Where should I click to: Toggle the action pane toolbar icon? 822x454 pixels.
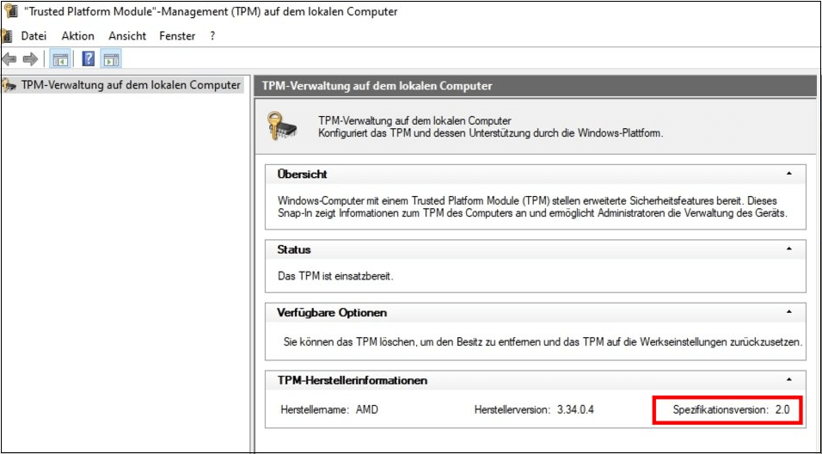tap(112, 59)
